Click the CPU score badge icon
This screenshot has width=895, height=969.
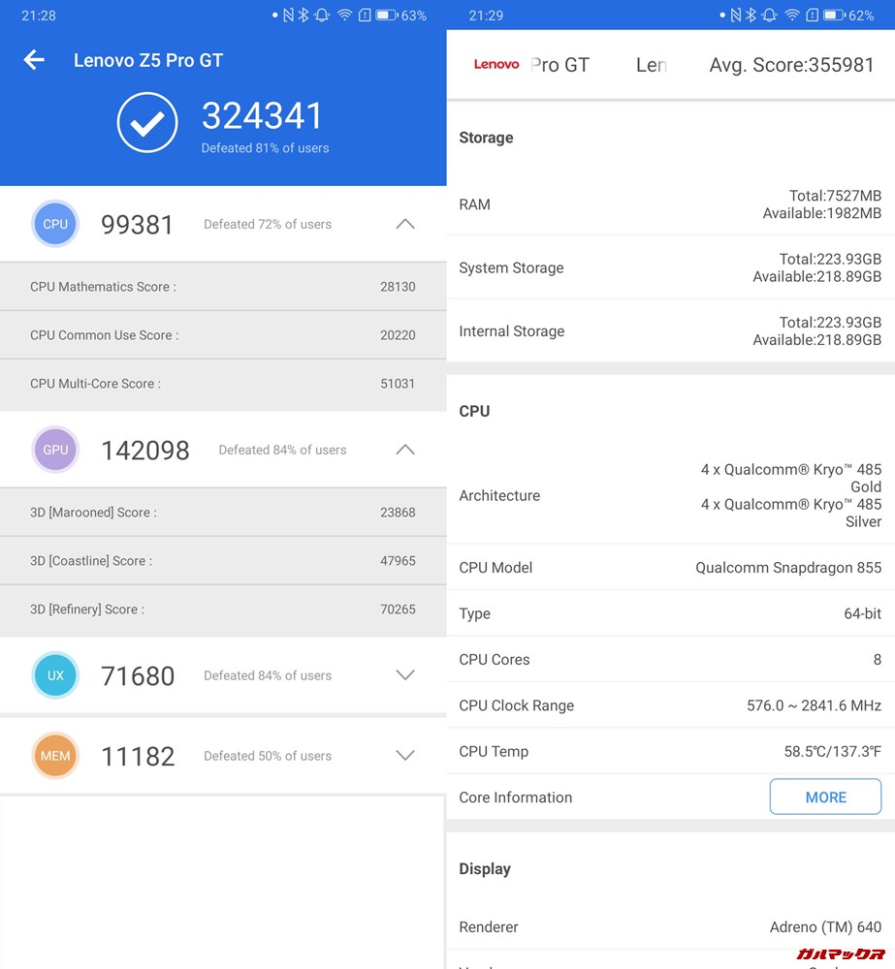(55, 224)
